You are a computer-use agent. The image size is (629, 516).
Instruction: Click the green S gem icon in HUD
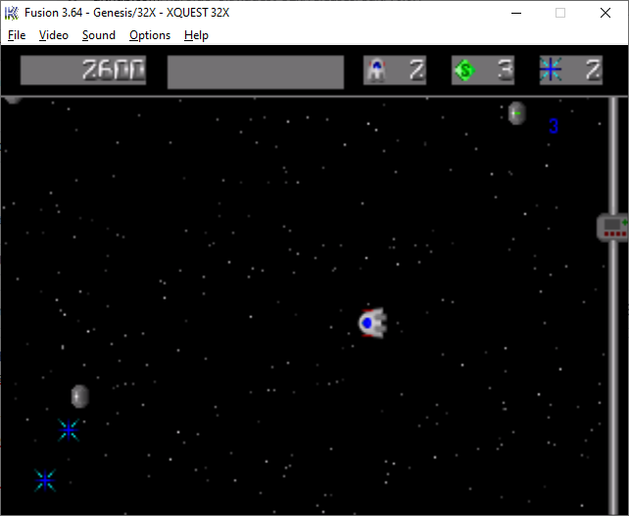465,70
